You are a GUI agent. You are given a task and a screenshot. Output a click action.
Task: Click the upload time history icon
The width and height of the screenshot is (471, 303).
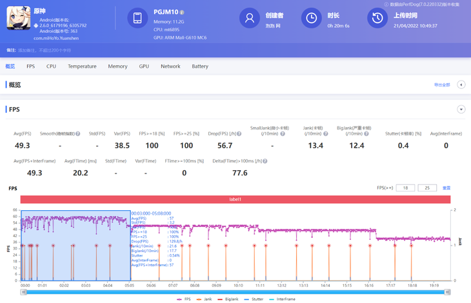(377, 19)
